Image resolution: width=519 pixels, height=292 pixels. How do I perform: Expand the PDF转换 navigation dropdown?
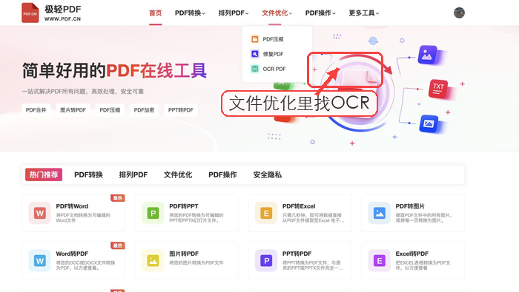tap(190, 13)
